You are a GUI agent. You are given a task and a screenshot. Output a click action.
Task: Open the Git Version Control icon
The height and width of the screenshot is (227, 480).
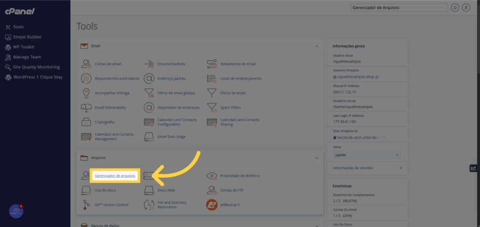tap(86, 205)
